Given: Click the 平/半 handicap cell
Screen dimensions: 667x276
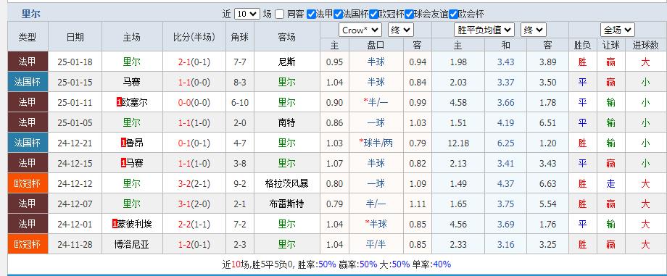Looking at the screenshot, I should (376, 245).
